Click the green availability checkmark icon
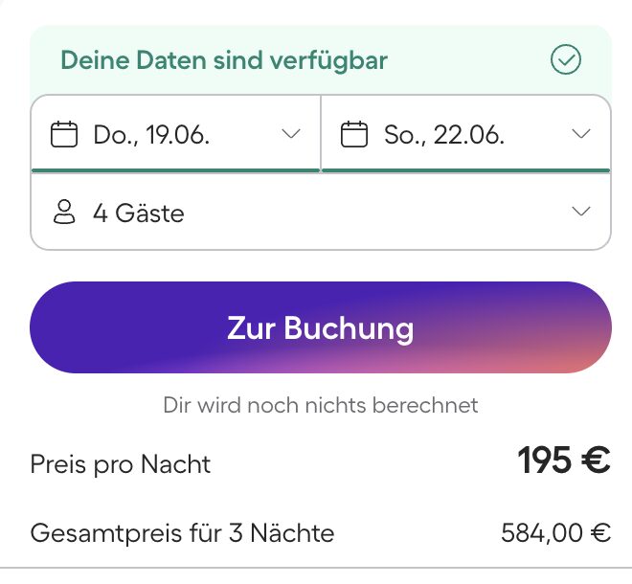Screen dimensions: 632x584 [566, 60]
